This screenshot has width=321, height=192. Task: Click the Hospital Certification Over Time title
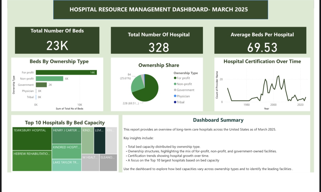(x=262, y=61)
